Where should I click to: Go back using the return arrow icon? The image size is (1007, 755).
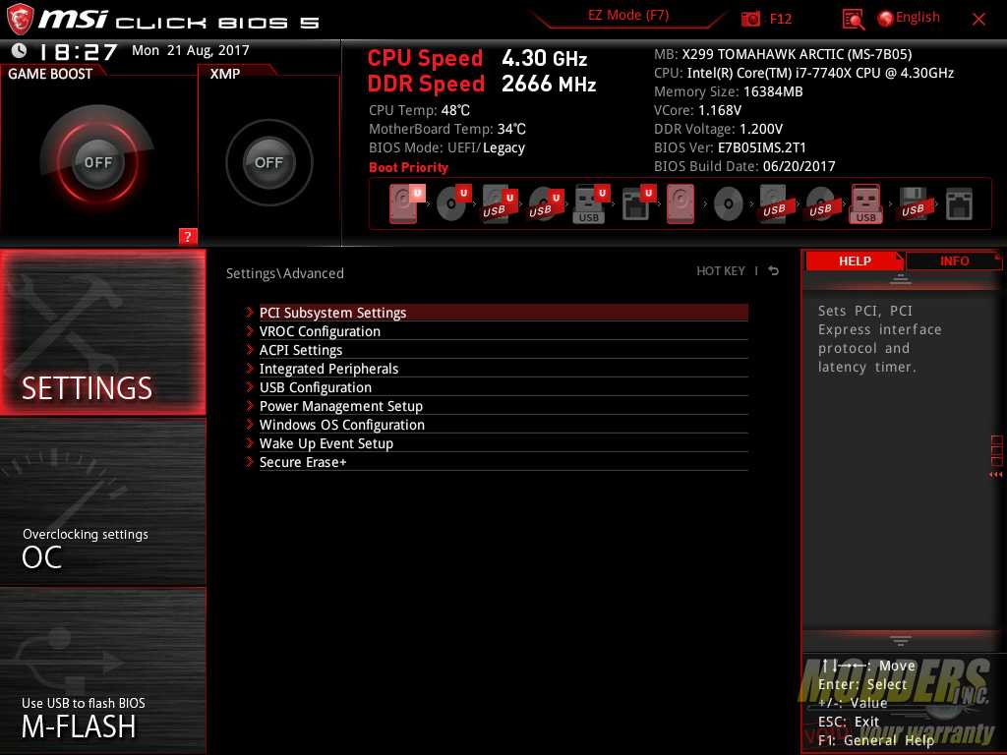point(774,271)
